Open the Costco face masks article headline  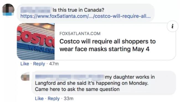(x=107, y=45)
